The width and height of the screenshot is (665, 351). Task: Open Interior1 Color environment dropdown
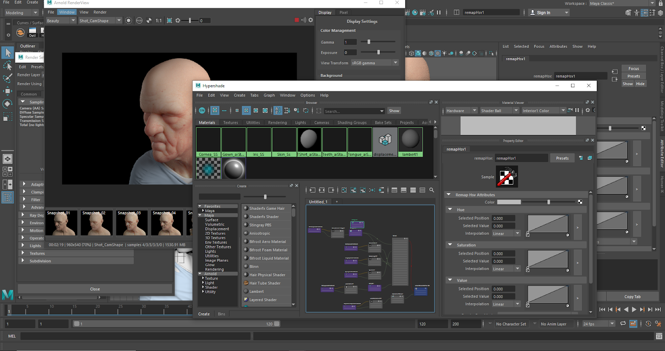coord(544,110)
